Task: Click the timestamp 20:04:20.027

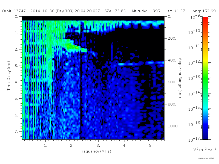Action: 87,11
